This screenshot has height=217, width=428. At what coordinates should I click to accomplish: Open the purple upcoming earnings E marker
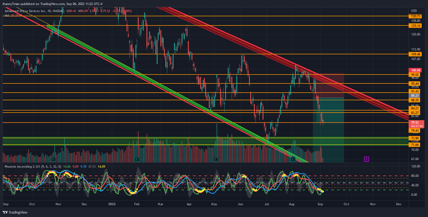pos(366,159)
